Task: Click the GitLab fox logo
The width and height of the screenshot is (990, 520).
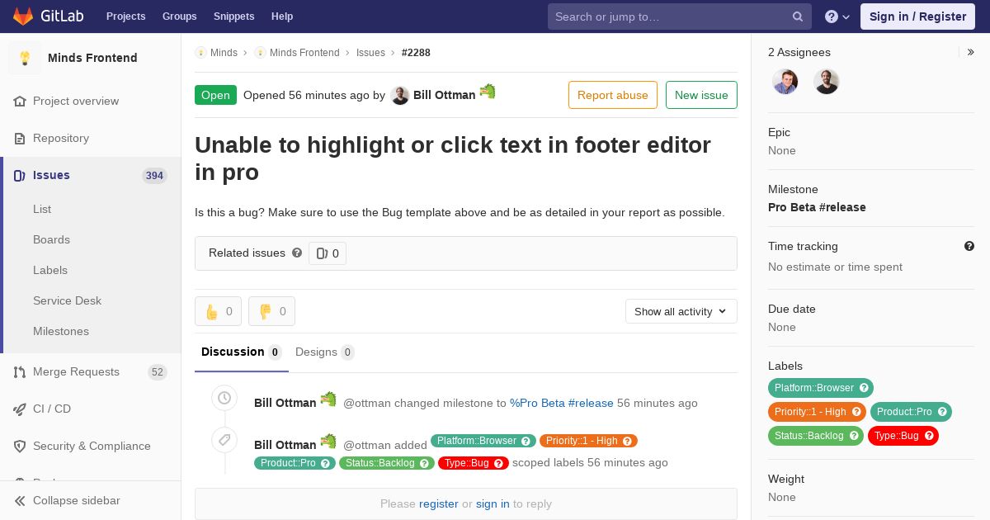Action: point(23,16)
